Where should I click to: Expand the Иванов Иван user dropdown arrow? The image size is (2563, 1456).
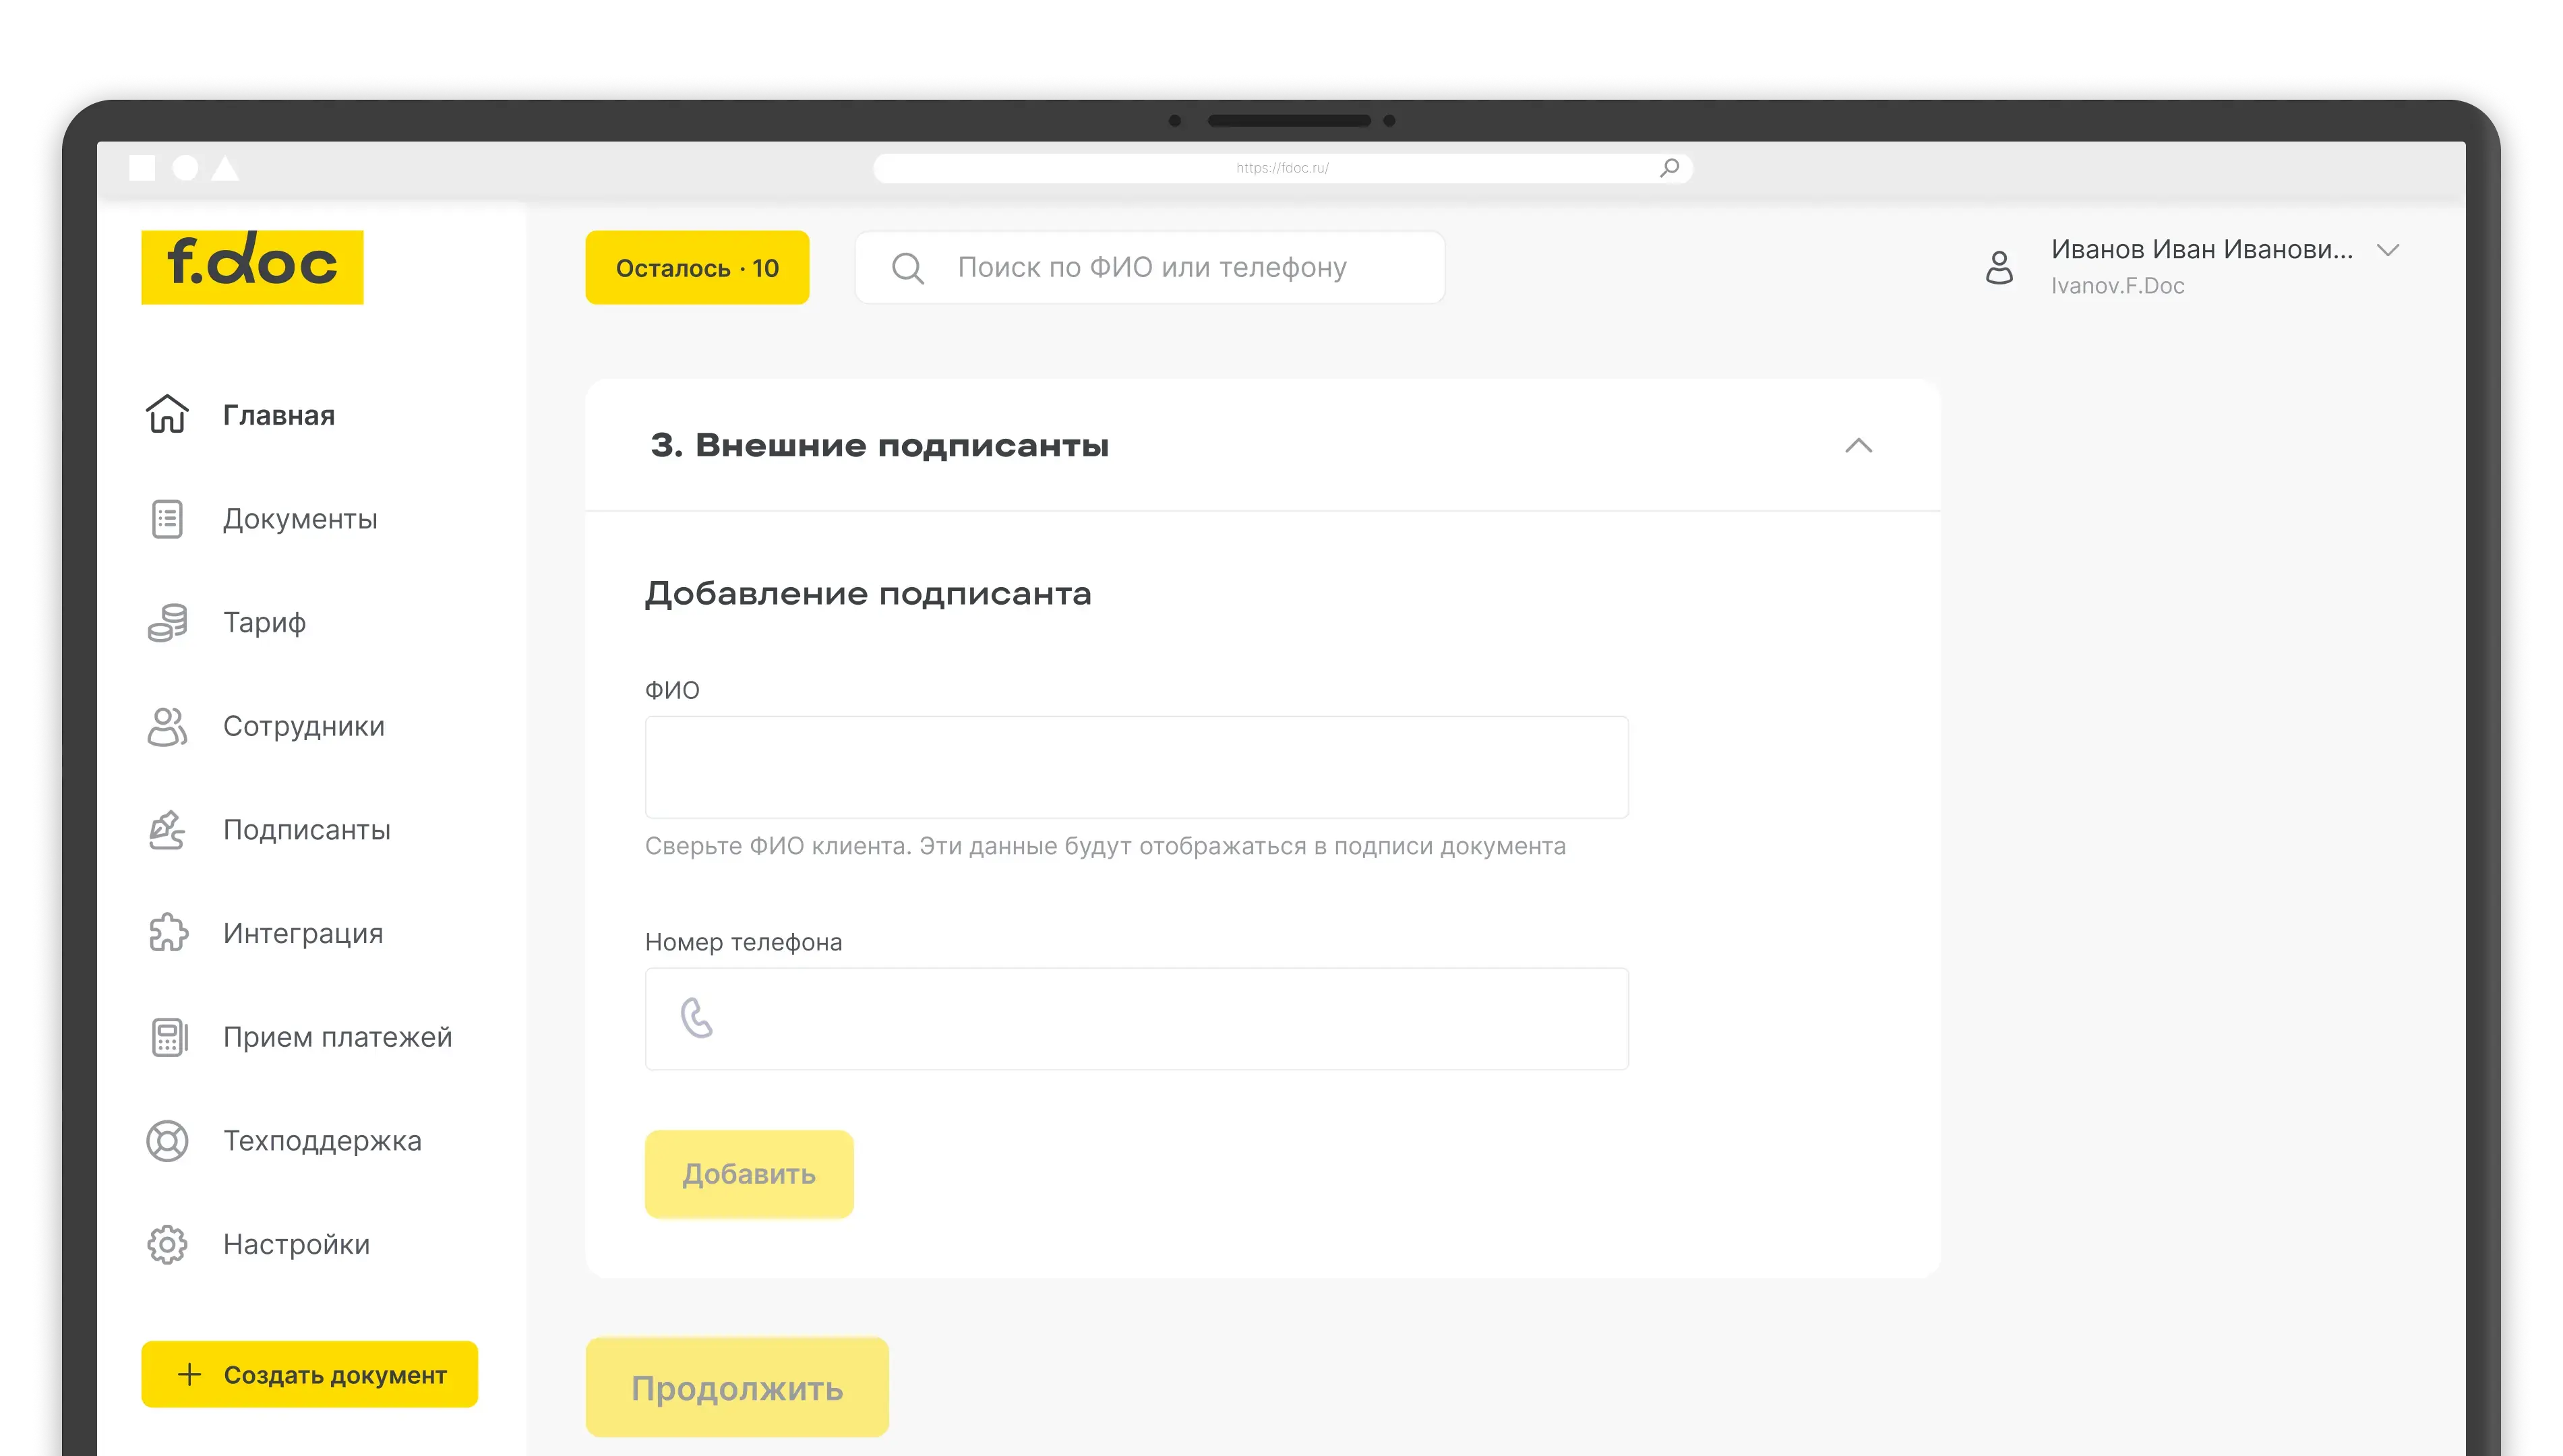point(2388,250)
